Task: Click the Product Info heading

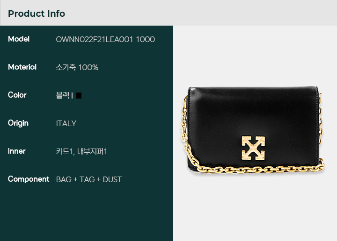Action: 37,14
